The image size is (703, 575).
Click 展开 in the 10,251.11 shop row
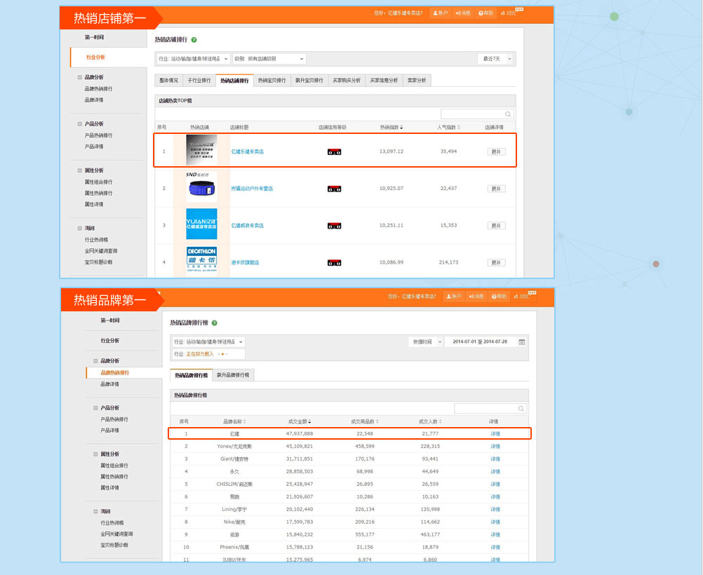(496, 226)
